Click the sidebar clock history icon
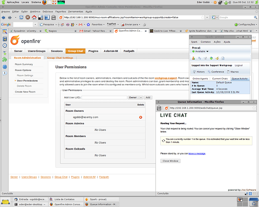 pyautogui.click(x=5, y=46)
